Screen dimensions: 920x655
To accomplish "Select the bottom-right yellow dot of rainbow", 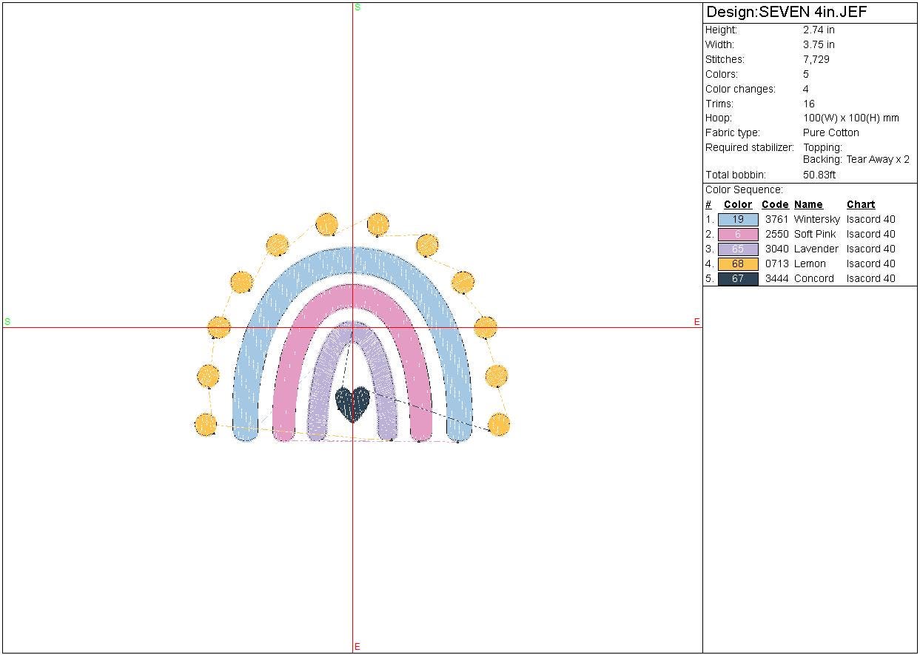I will (x=500, y=425).
